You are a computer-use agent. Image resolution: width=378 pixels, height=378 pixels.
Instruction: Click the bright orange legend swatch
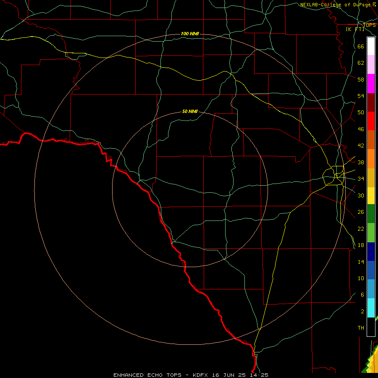tap(371, 159)
